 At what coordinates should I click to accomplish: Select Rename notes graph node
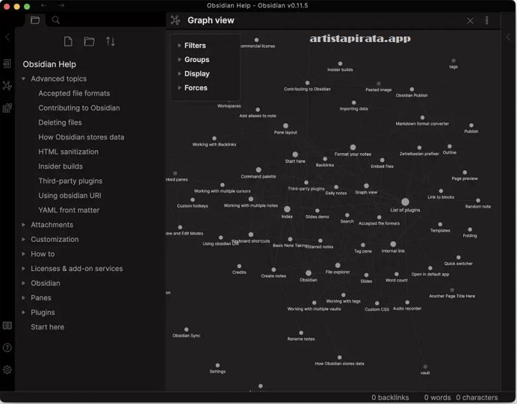301,333
